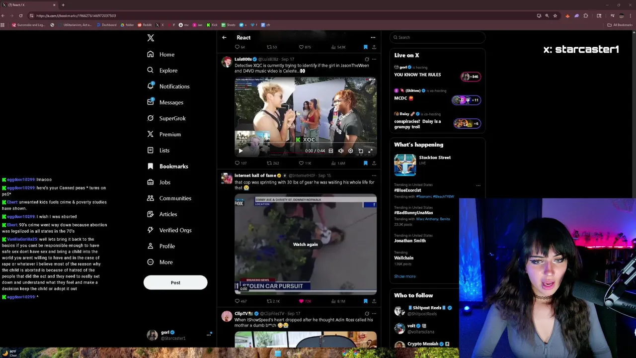Open account switcher menu beside gorl

[x=209, y=335]
